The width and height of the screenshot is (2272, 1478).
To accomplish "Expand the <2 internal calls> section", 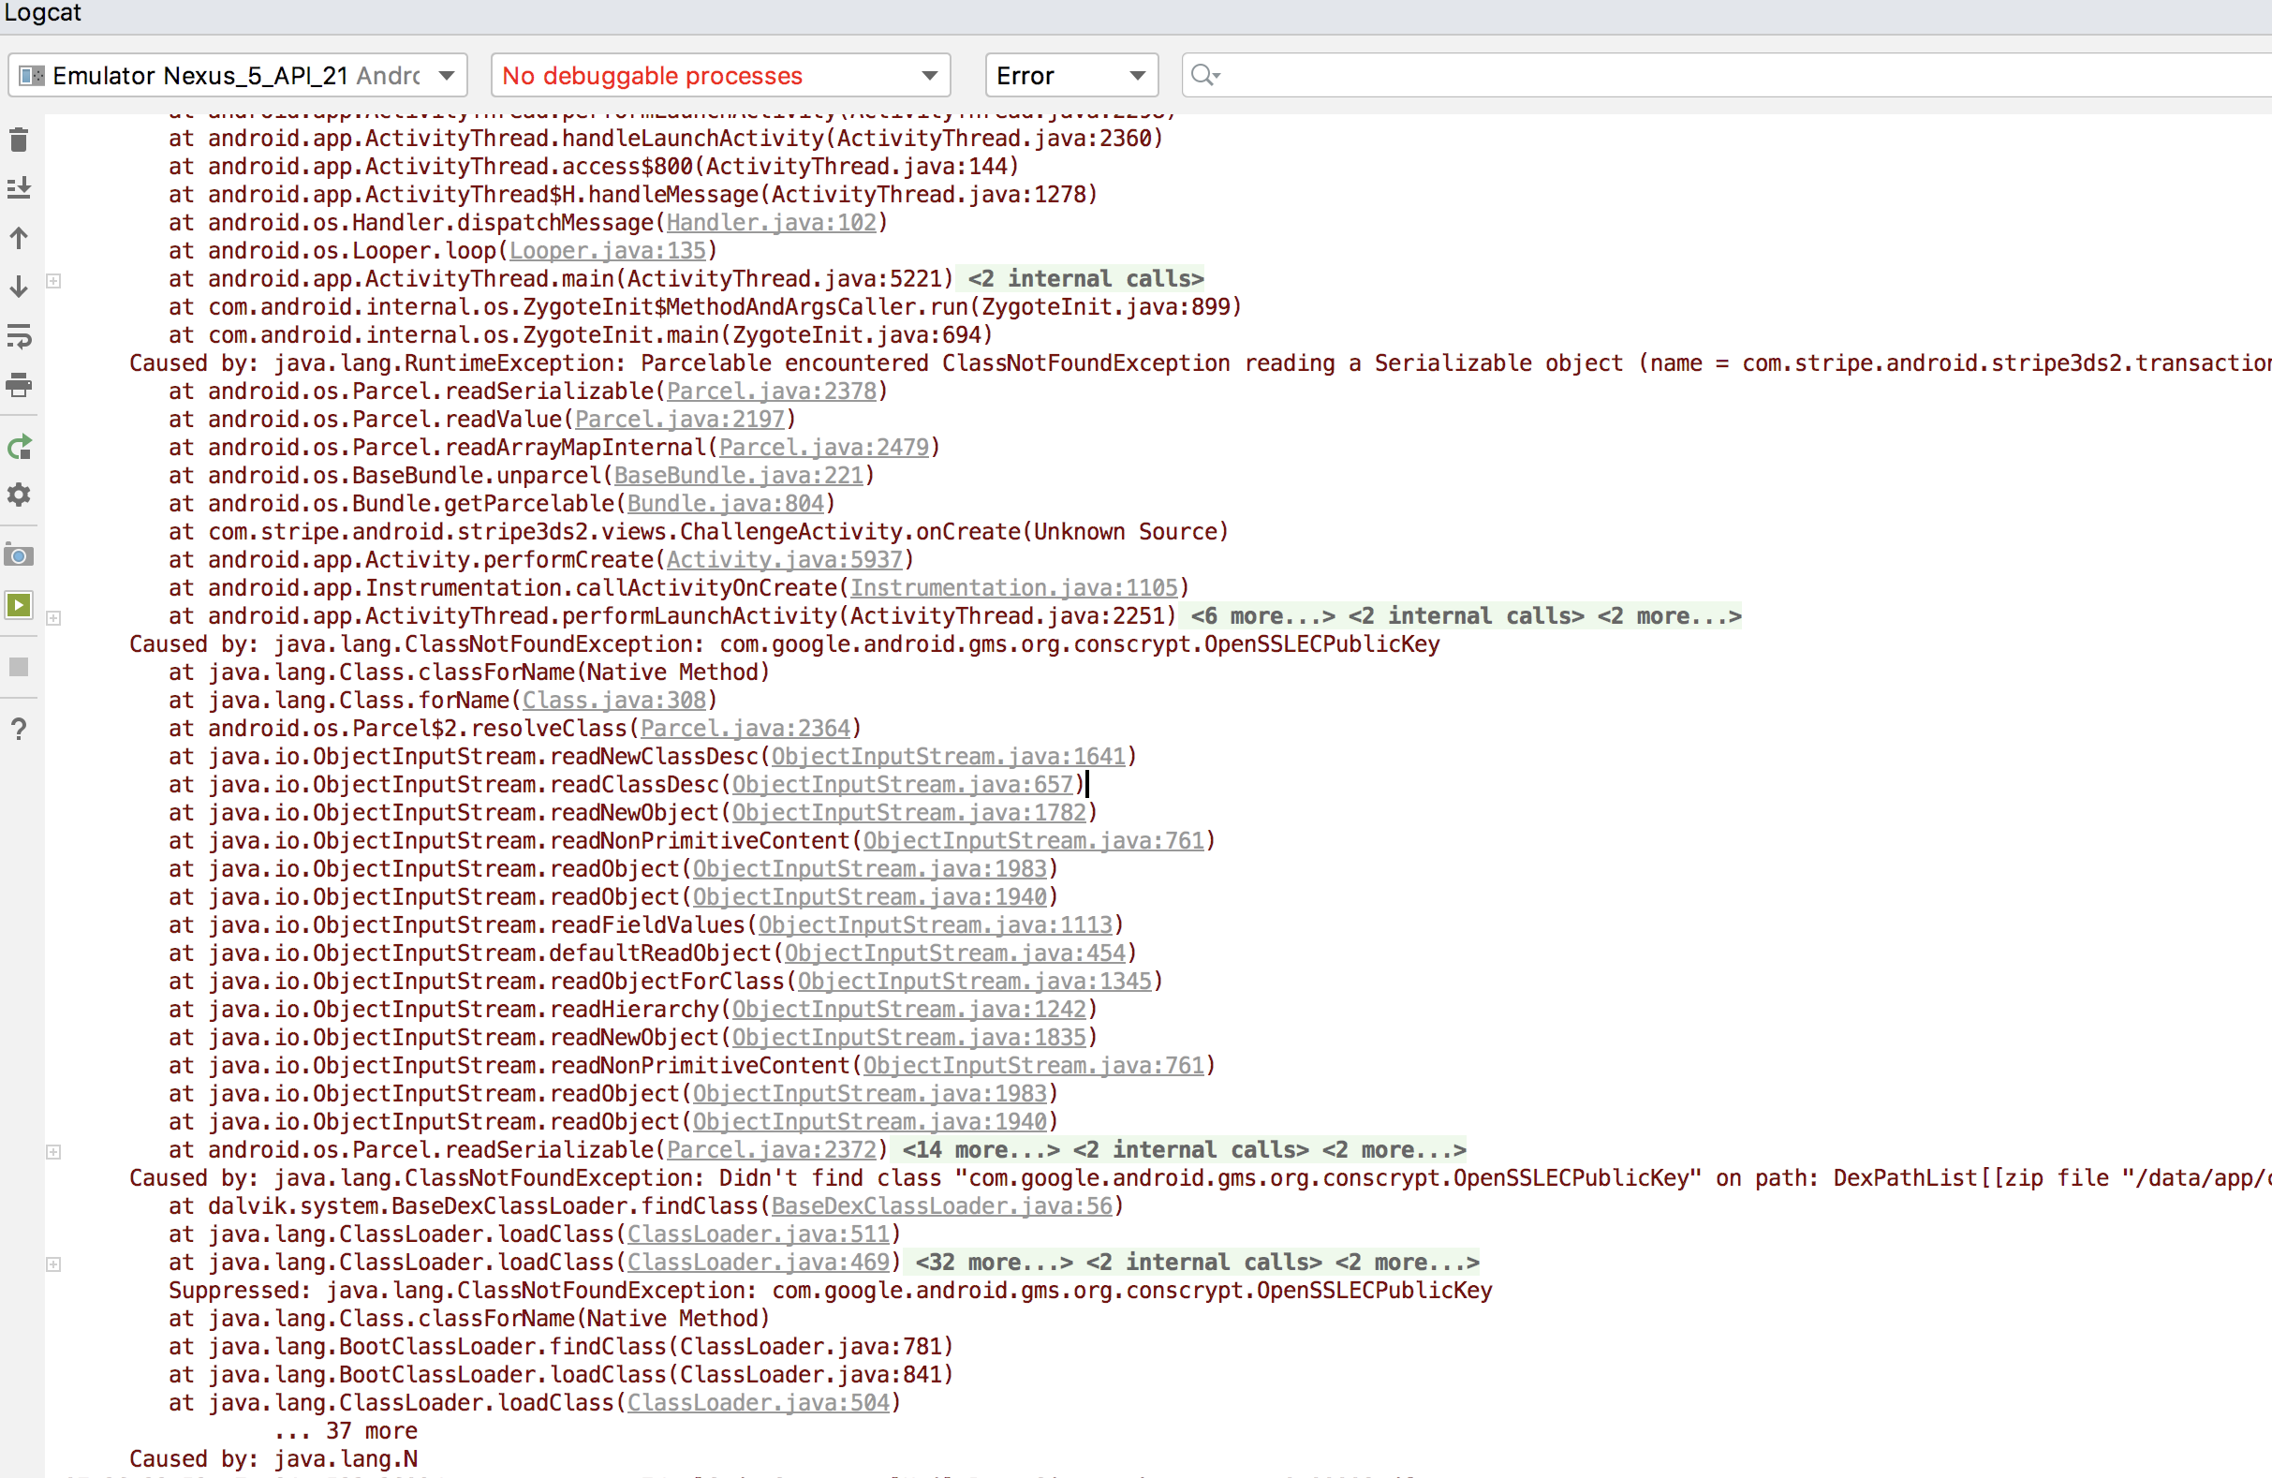I will pyautogui.click(x=1083, y=278).
